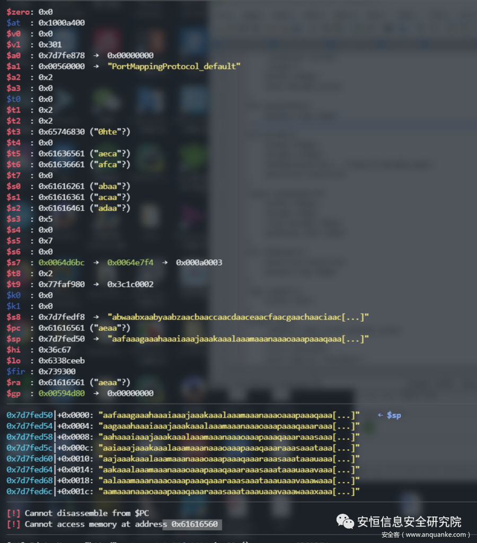Click the $gp address 0x00594d80
Screen dimensions: 477x543
[61, 393]
